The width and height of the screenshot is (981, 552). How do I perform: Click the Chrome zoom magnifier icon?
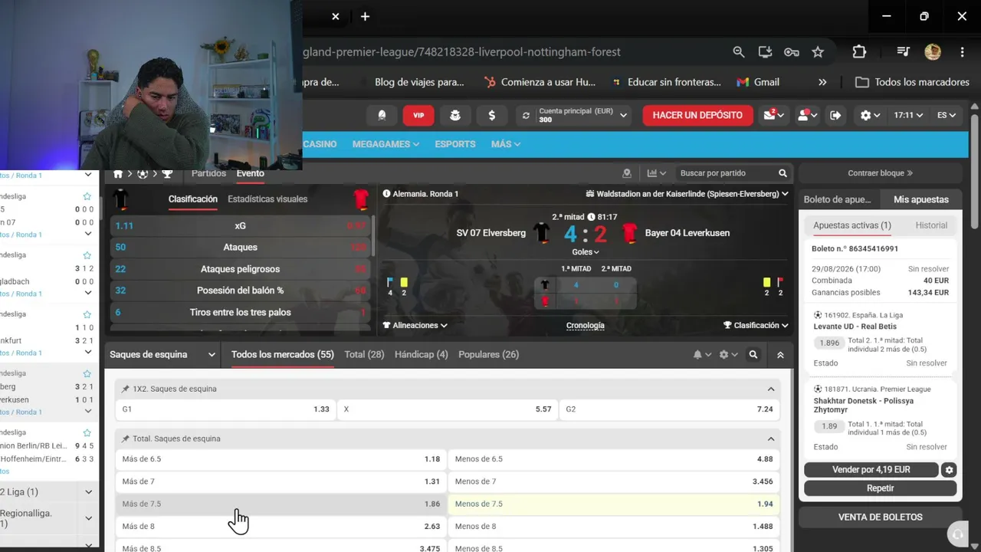click(739, 52)
